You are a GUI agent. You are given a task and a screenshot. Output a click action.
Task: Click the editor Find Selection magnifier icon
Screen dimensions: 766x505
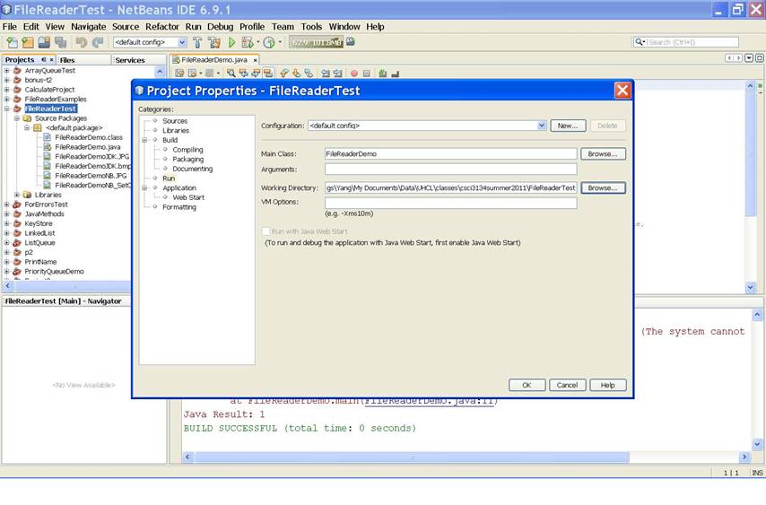[x=231, y=74]
